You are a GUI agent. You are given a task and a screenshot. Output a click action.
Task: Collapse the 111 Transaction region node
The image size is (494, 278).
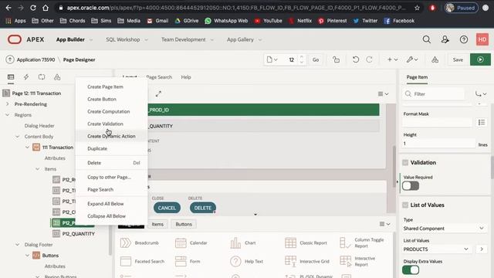click(28, 147)
